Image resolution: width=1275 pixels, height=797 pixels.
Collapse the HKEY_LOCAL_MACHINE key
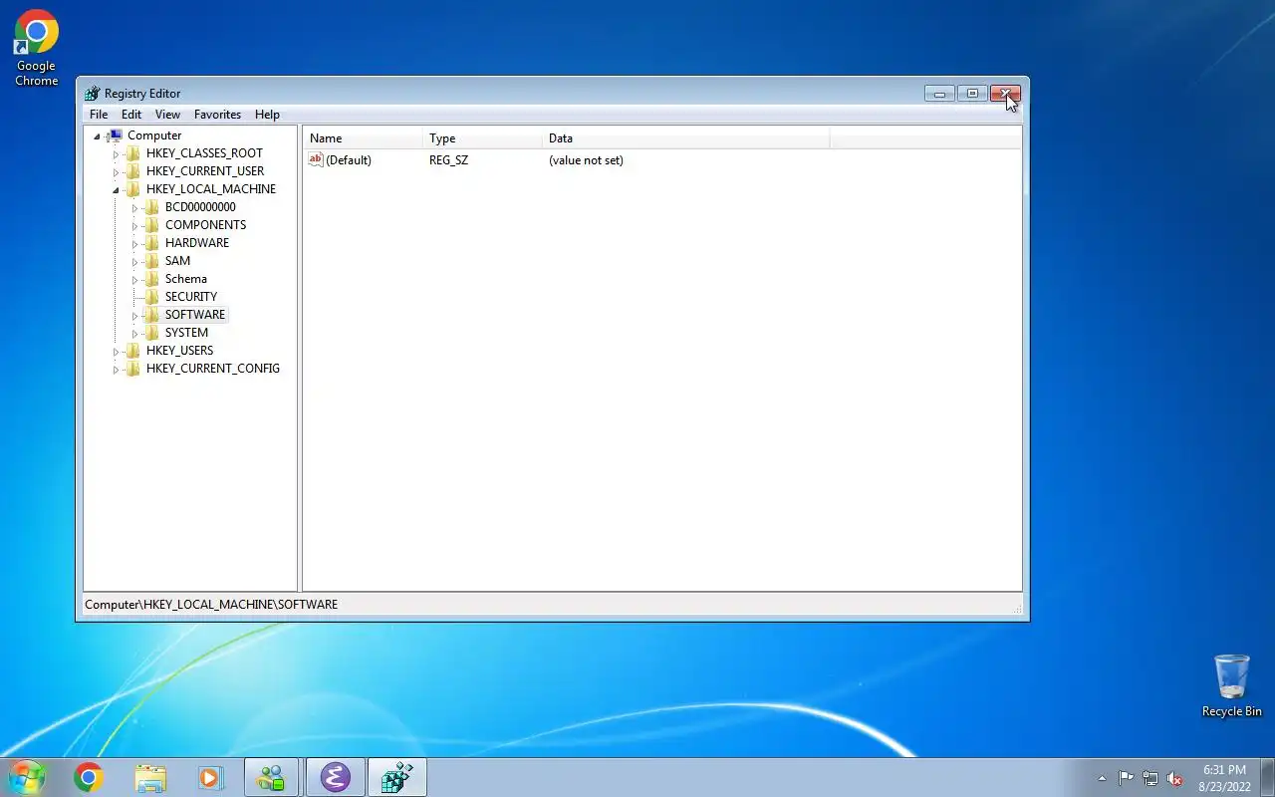pos(116,189)
